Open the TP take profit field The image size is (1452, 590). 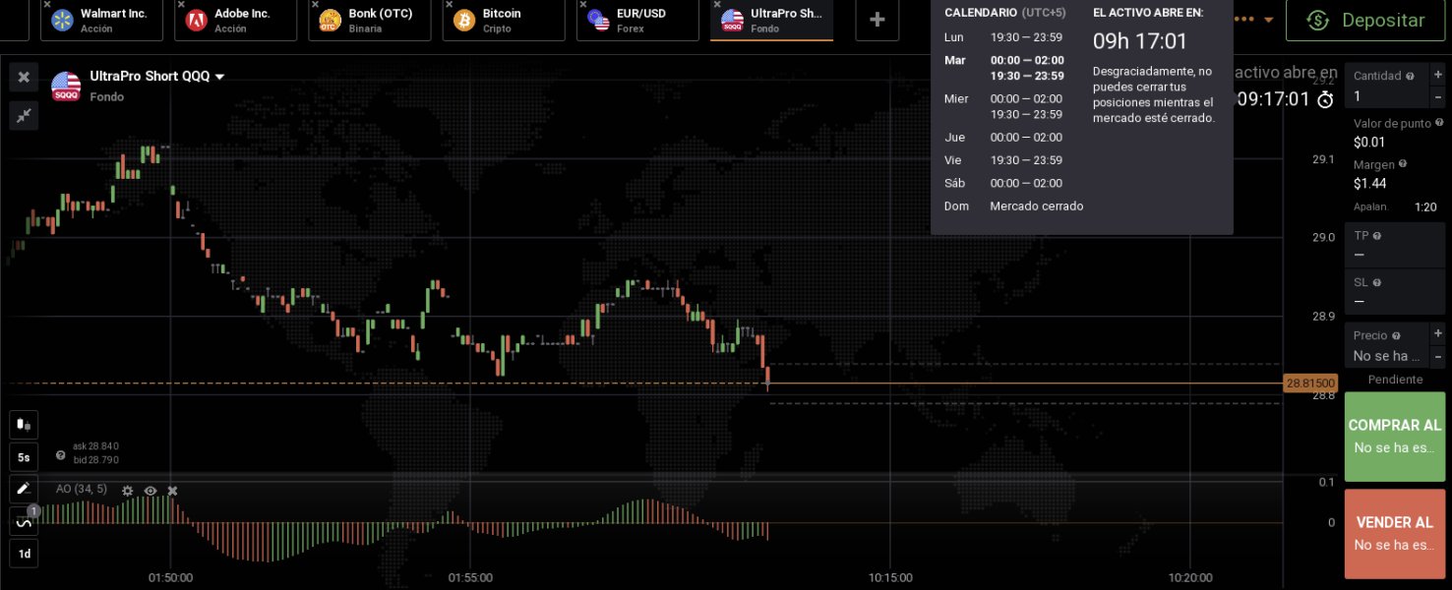[x=1395, y=245]
